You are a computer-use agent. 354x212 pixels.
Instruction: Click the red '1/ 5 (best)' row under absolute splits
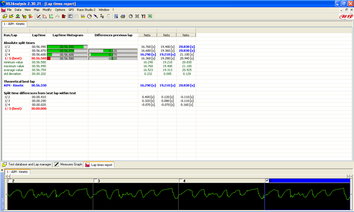pyautogui.click(x=13, y=58)
